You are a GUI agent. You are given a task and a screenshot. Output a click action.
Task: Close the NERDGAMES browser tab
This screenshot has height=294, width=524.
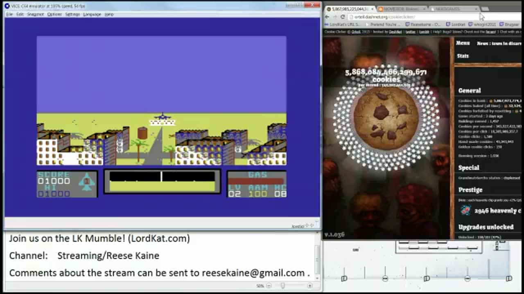(476, 9)
